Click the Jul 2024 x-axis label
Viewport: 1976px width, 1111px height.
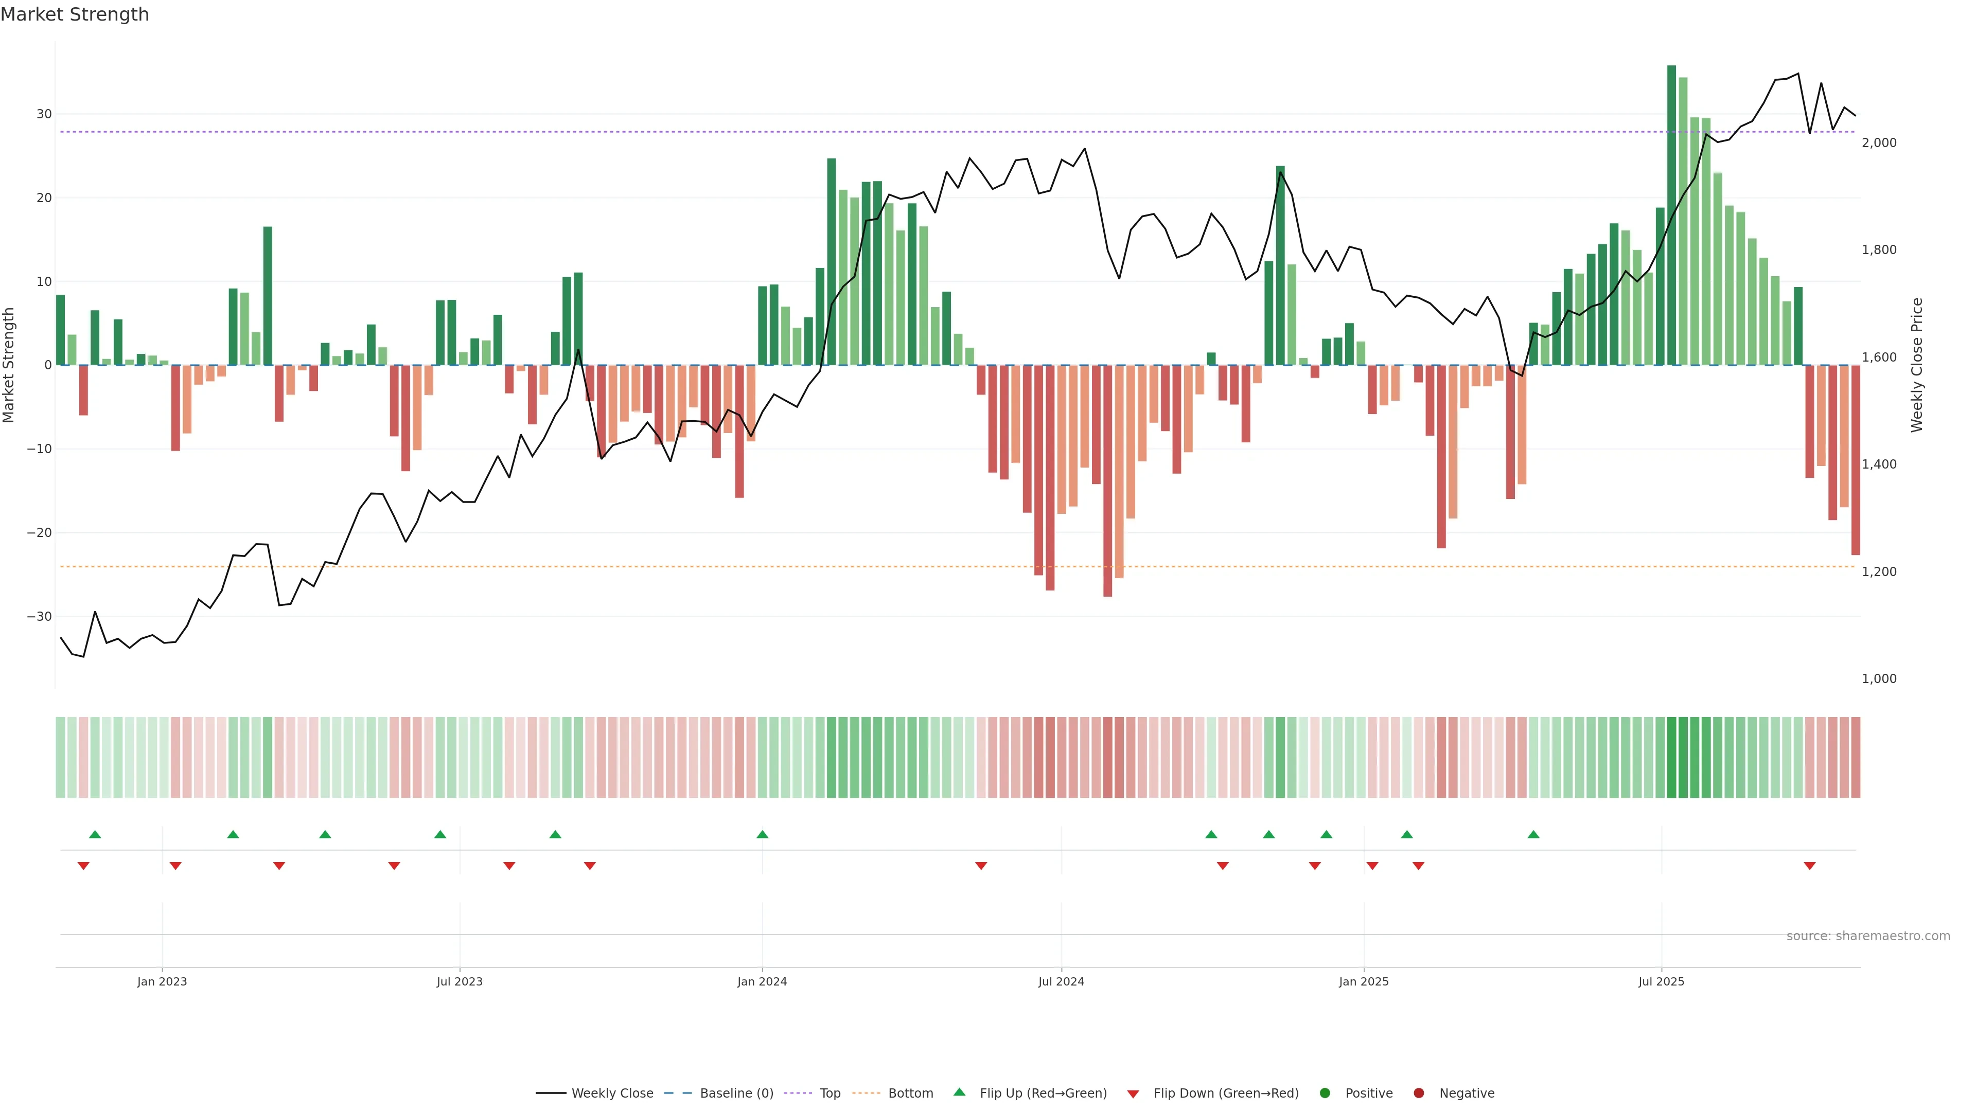(1061, 981)
